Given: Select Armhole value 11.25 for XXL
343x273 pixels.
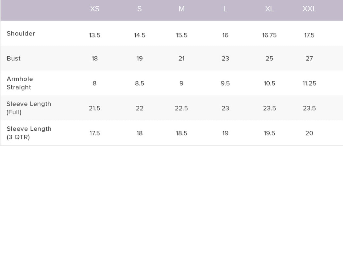Looking at the screenshot, I should click(x=309, y=83).
